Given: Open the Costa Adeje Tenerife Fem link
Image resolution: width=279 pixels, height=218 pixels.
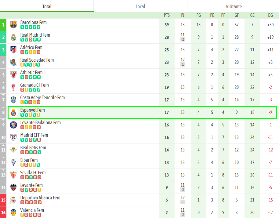Looking at the screenshot, I should [42, 98].
